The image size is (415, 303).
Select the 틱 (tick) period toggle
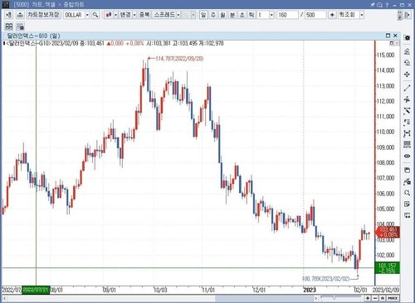[251, 15]
